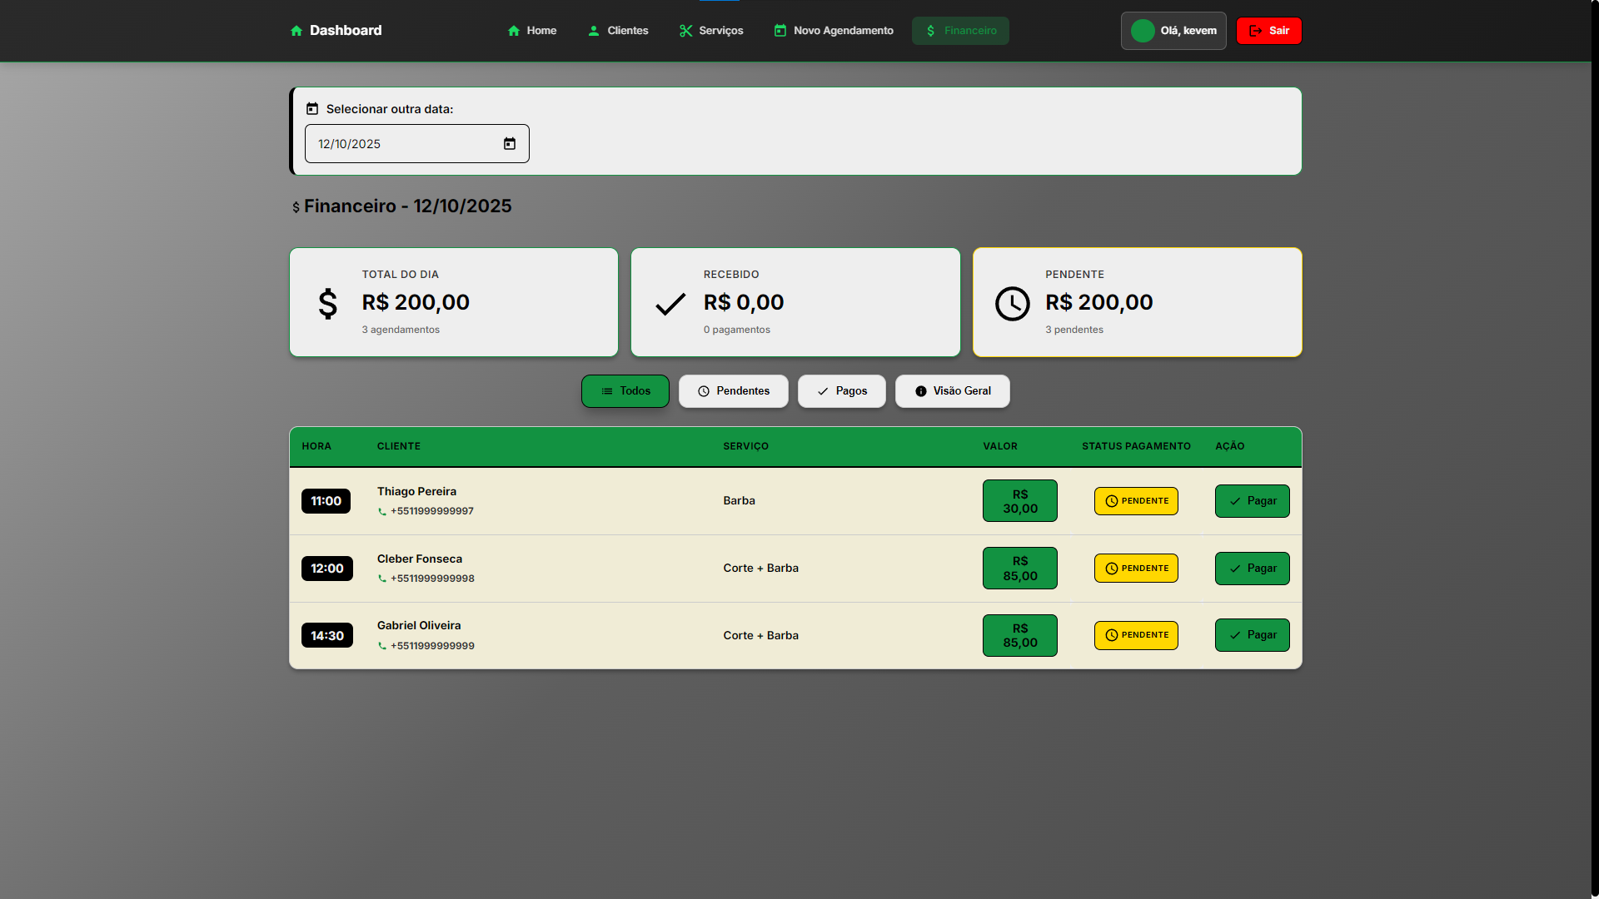The image size is (1599, 899).
Task: Click the checkmark icon in Recebido card
Action: coord(670,304)
